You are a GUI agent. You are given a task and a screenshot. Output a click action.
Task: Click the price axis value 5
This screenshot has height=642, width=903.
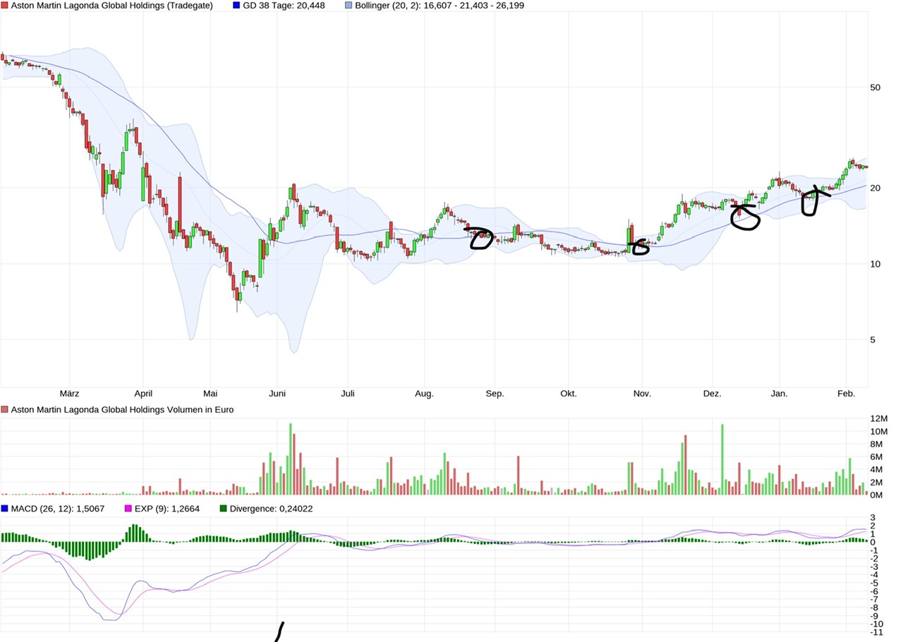pos(873,340)
